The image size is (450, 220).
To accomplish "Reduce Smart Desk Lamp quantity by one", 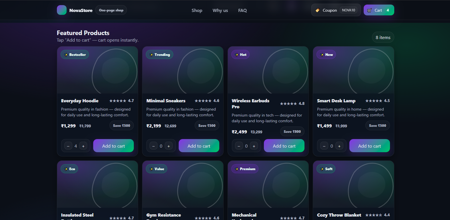I will point(324,146).
